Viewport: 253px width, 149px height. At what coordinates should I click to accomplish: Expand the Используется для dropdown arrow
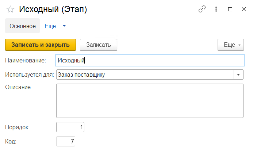[x=238, y=74]
